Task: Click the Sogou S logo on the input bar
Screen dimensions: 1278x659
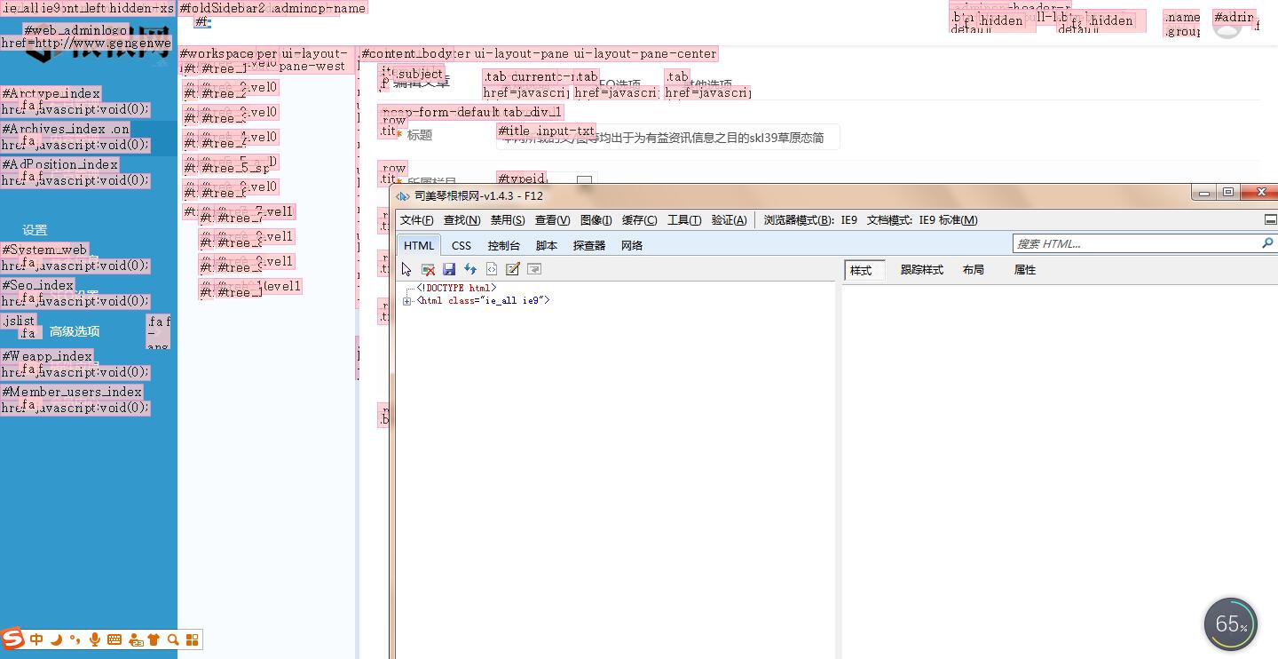Action: point(12,639)
